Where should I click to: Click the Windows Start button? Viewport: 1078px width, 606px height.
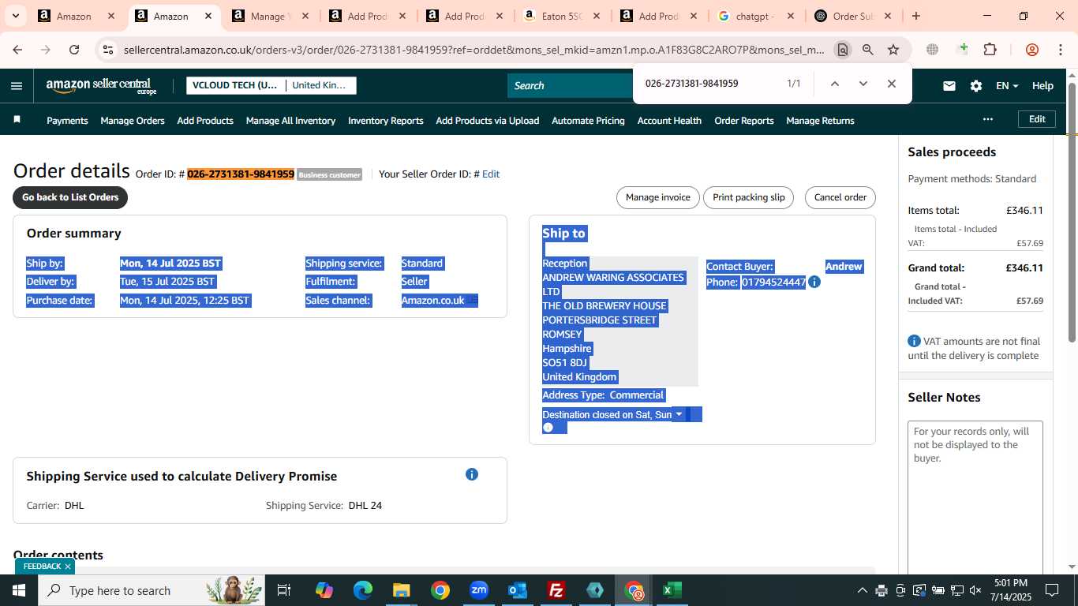18,590
